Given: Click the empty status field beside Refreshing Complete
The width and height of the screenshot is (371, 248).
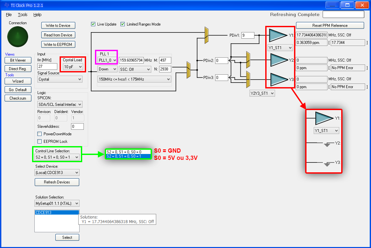Looking at the screenshot, I should [x=343, y=14].
